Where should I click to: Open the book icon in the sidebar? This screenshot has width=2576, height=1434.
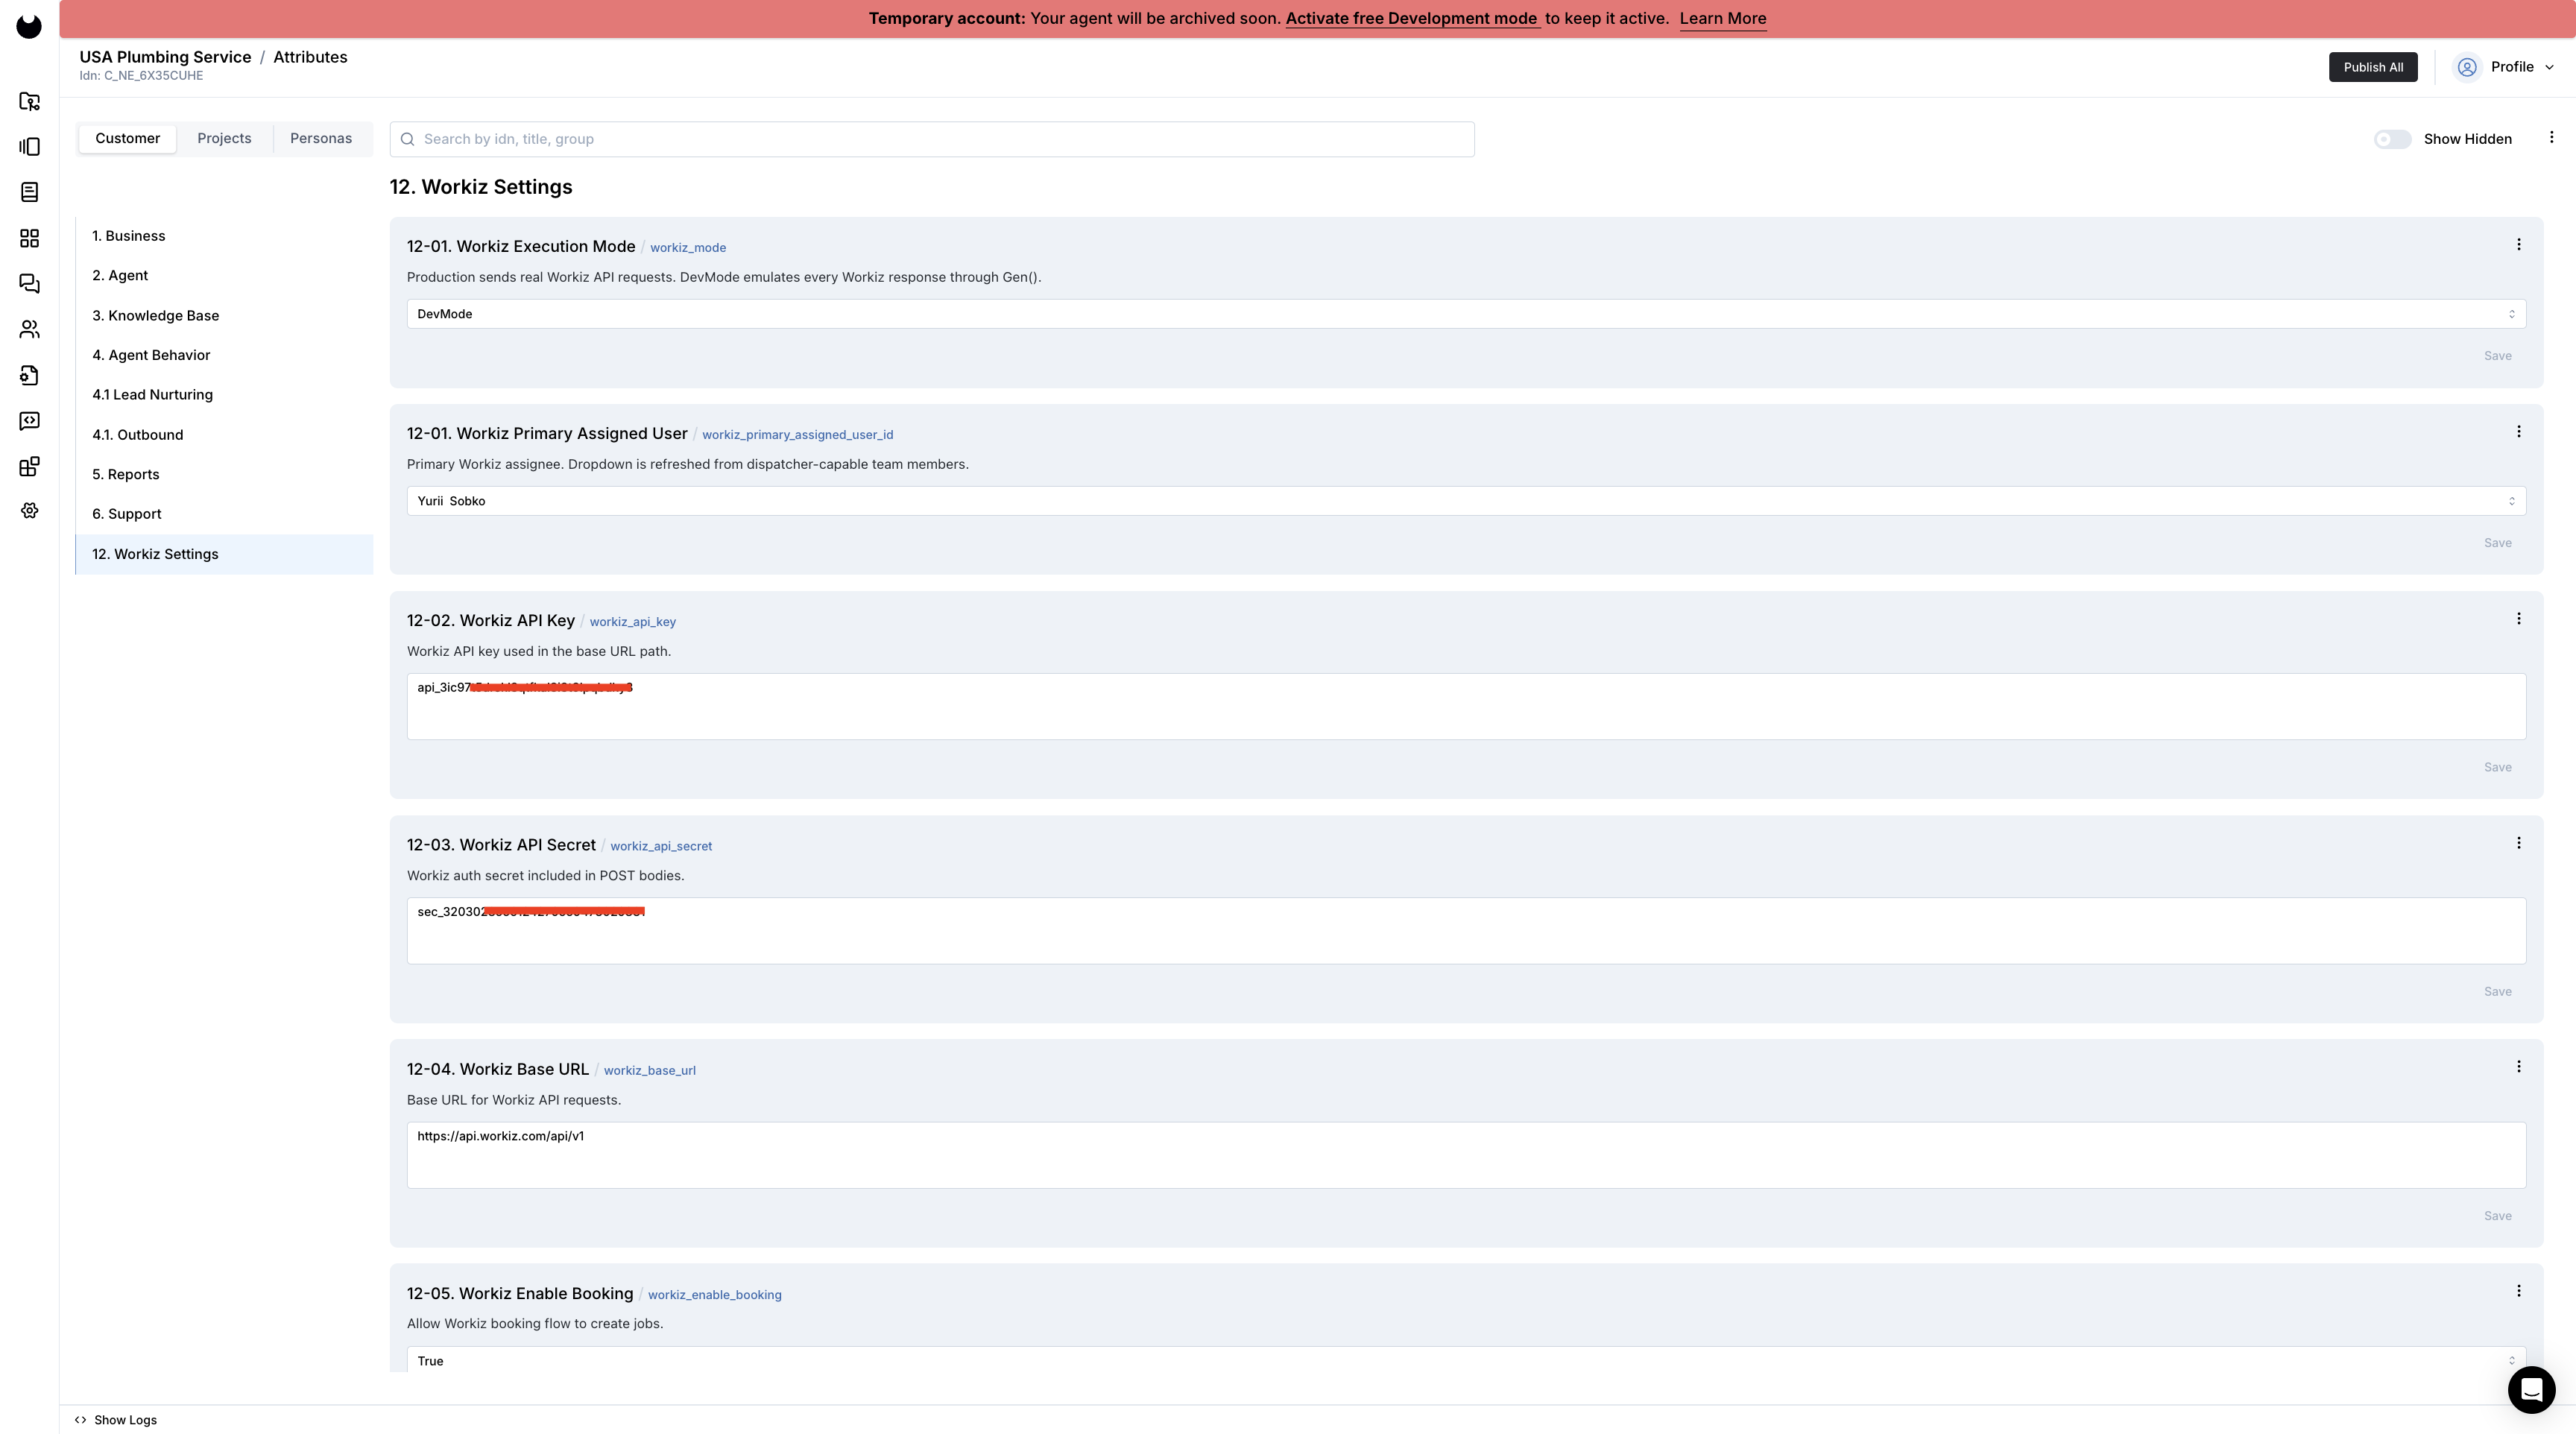pyautogui.click(x=30, y=192)
